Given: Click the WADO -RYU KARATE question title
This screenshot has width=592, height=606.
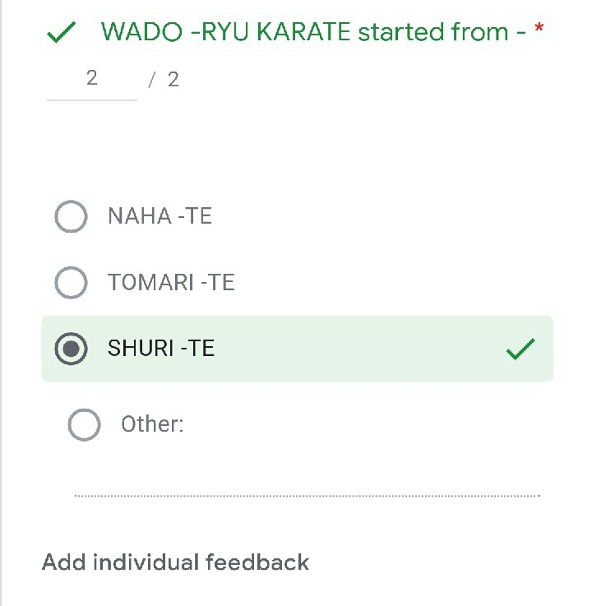Looking at the screenshot, I should click(312, 32).
